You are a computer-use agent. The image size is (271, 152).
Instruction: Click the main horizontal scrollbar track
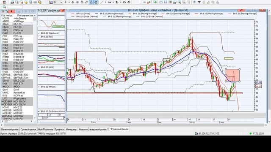(x=135, y=125)
